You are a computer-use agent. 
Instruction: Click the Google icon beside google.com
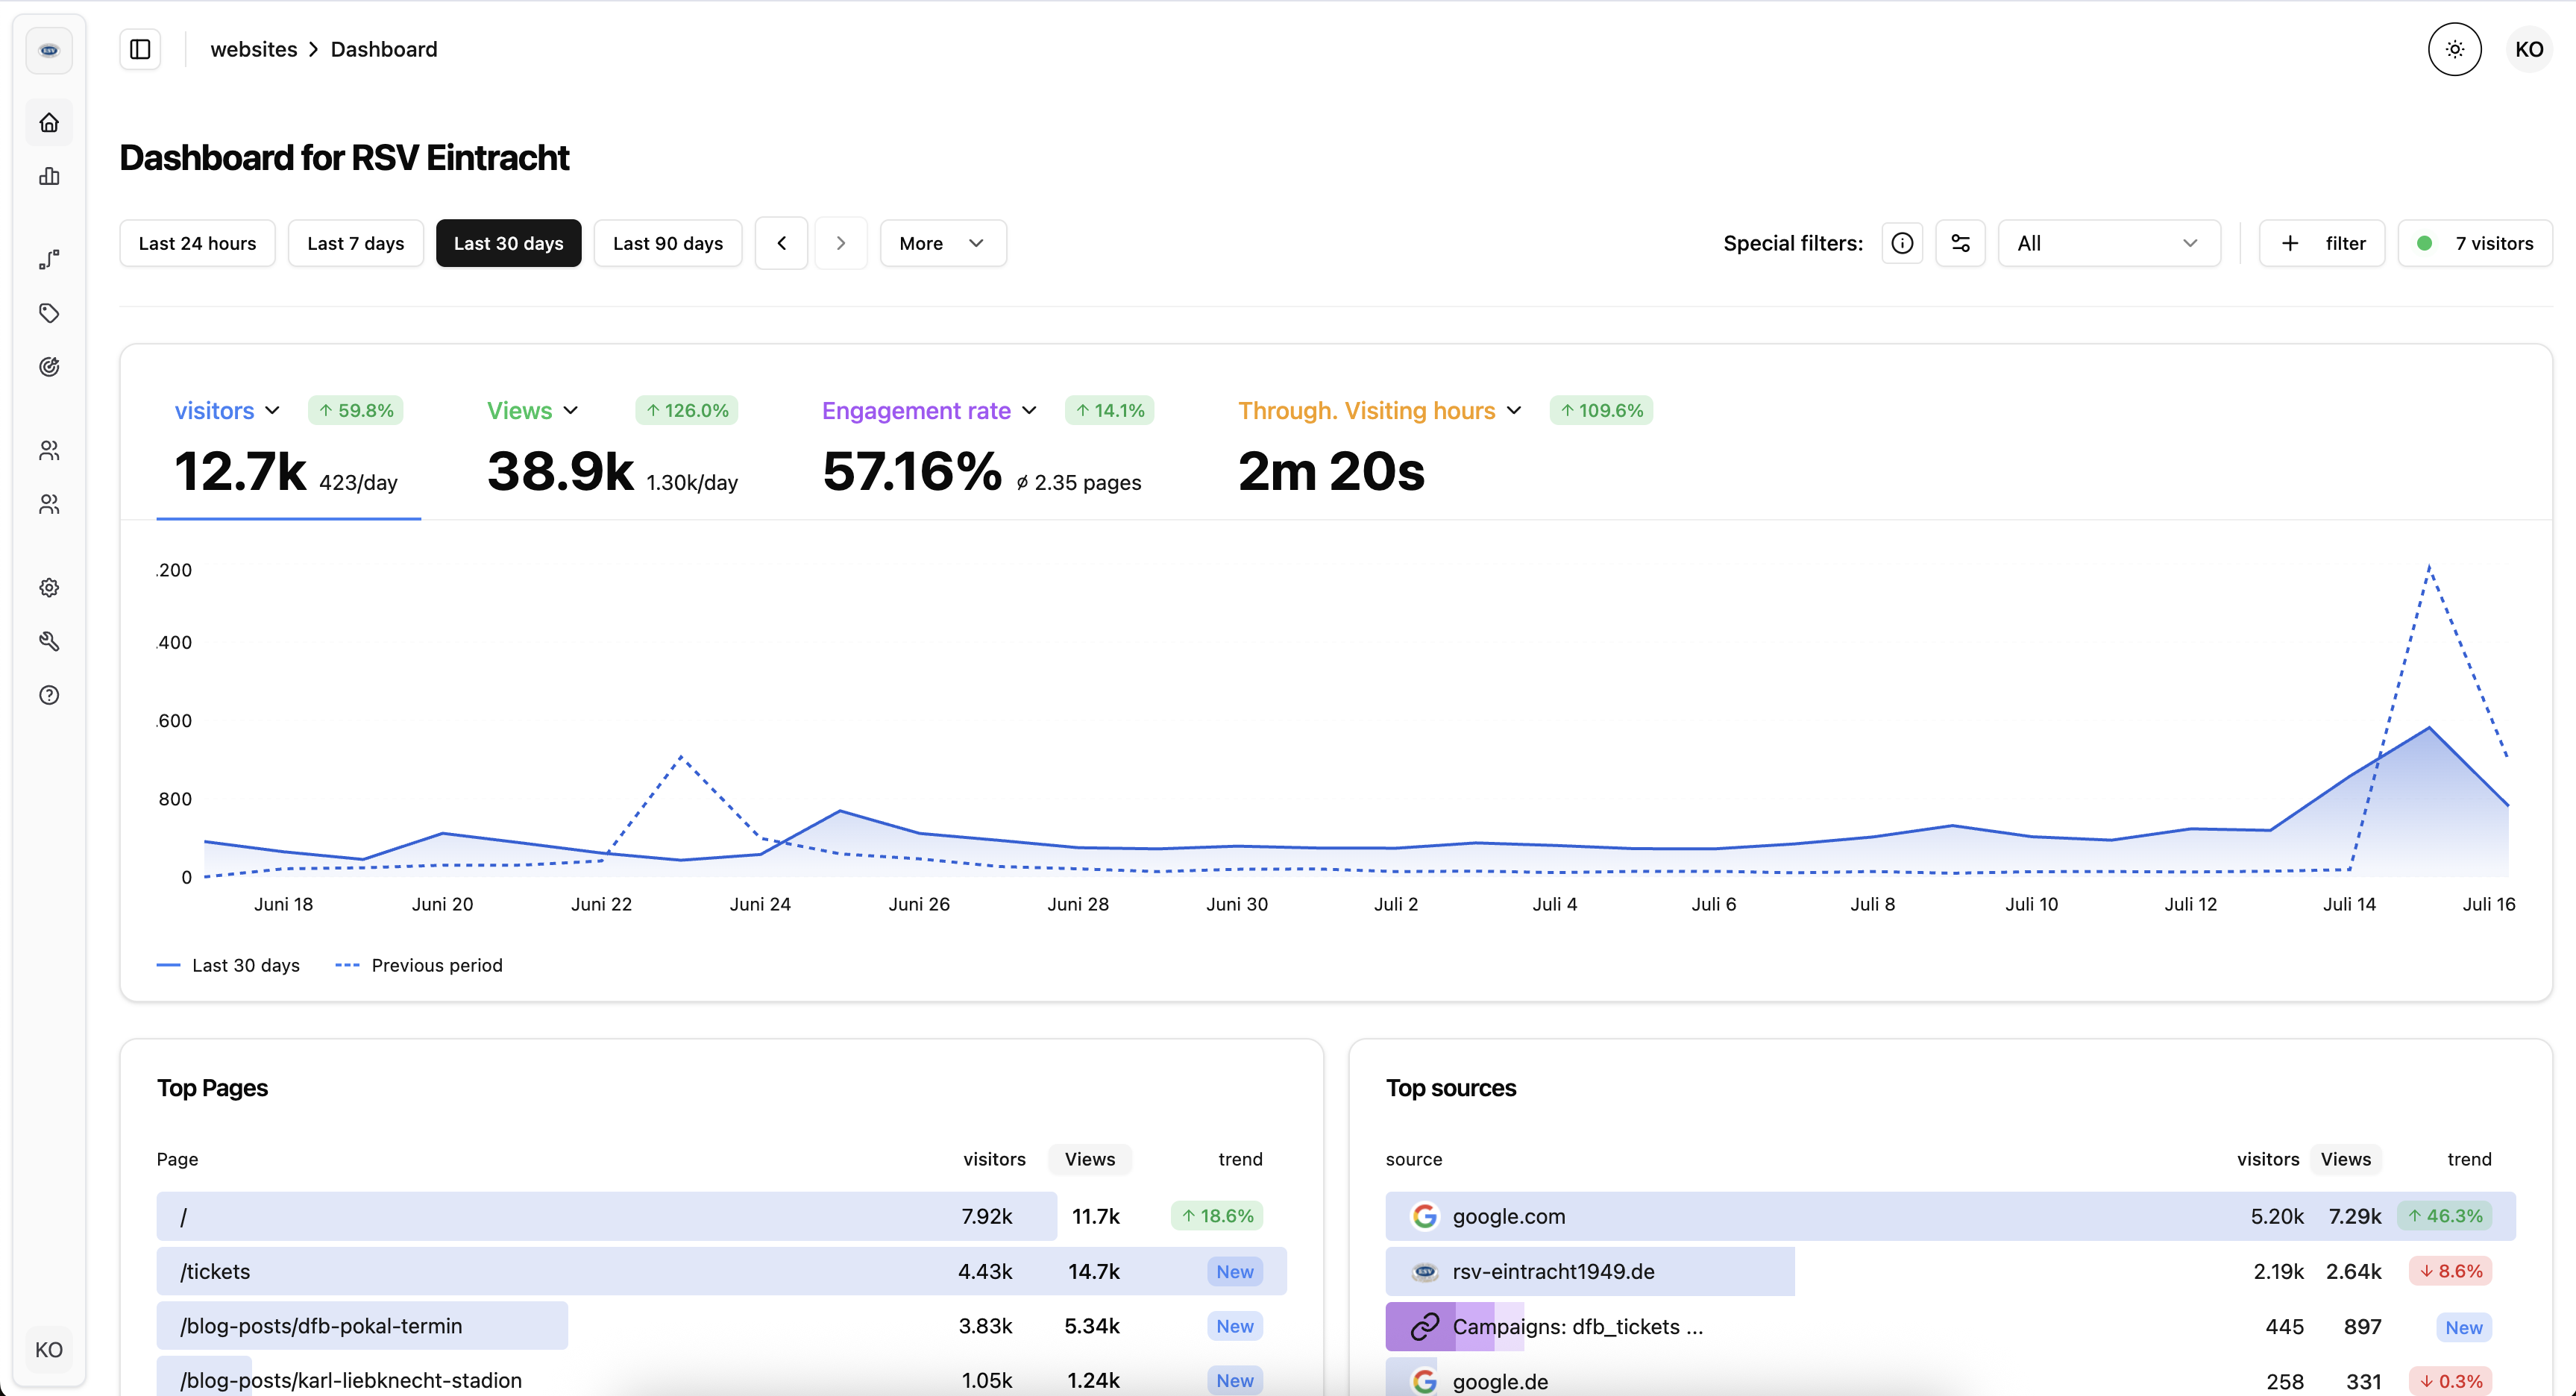tap(1424, 1216)
